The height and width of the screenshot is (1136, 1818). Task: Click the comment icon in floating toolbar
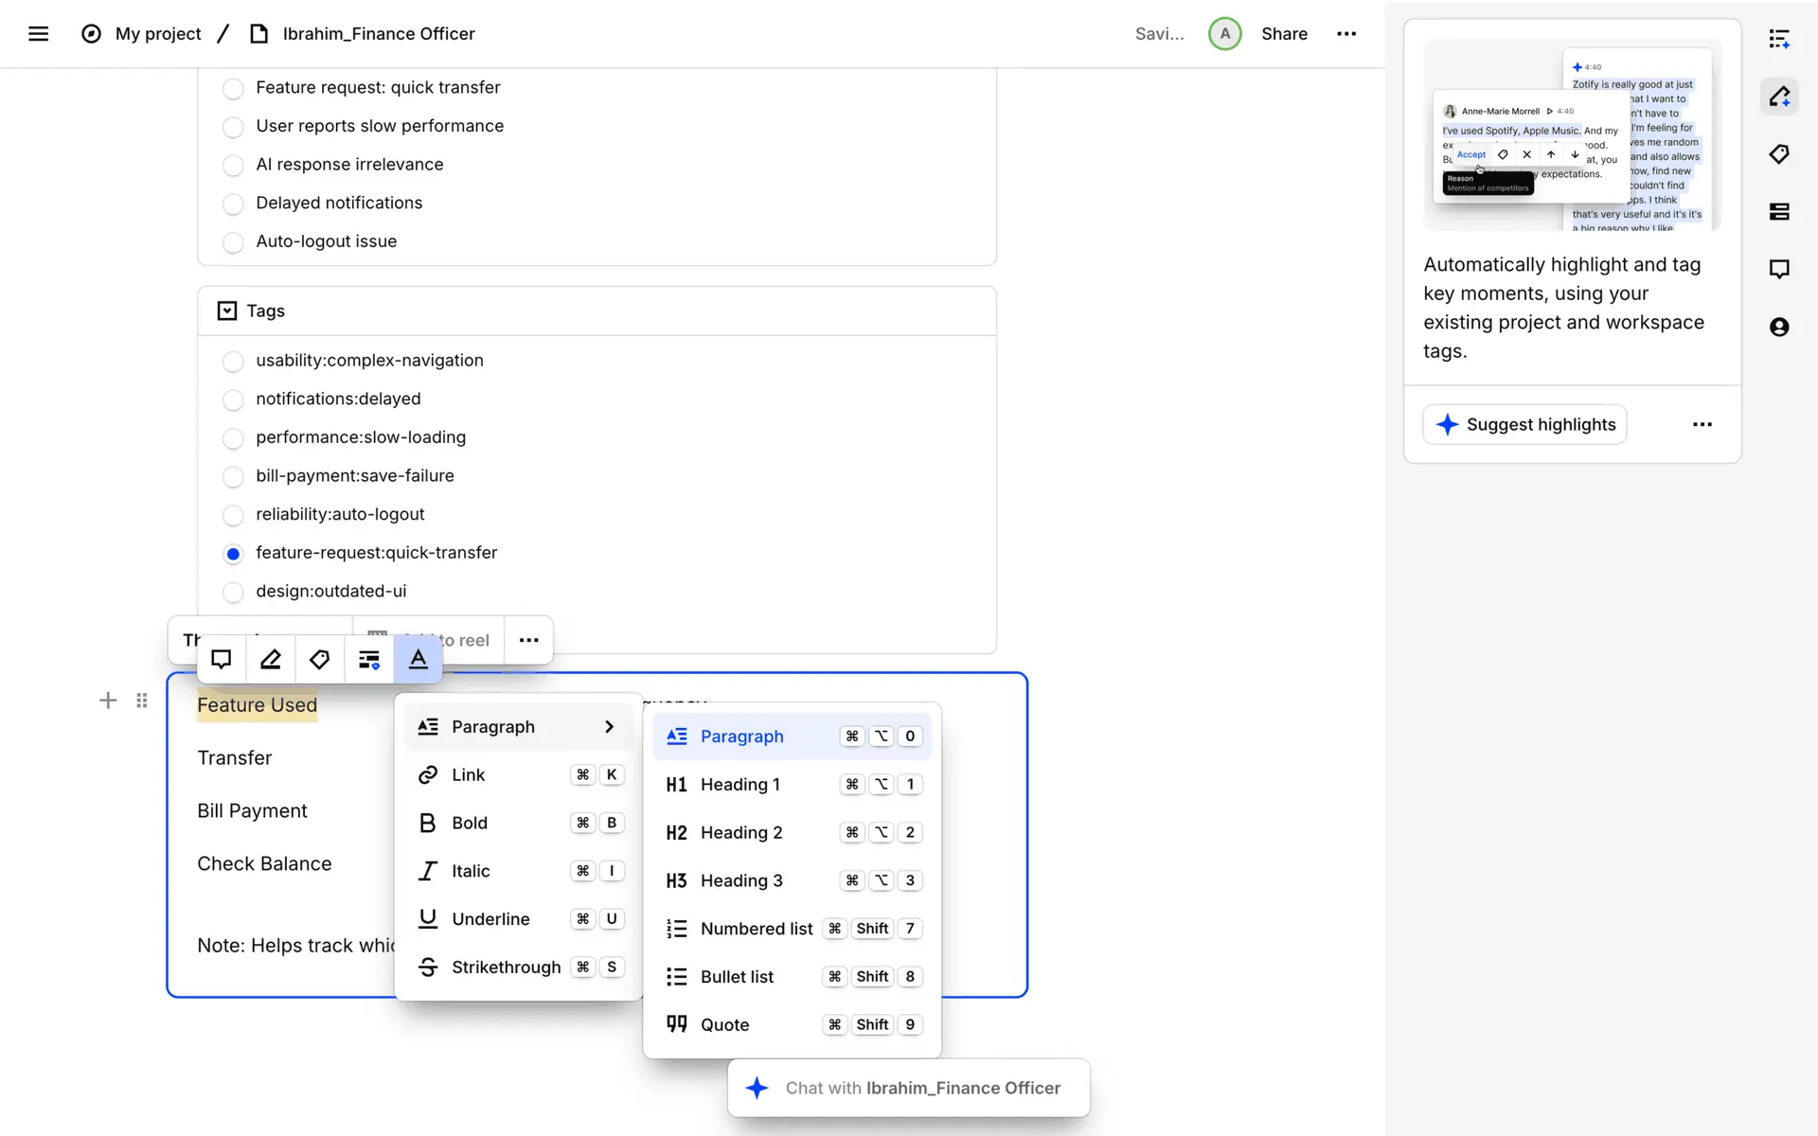click(222, 660)
